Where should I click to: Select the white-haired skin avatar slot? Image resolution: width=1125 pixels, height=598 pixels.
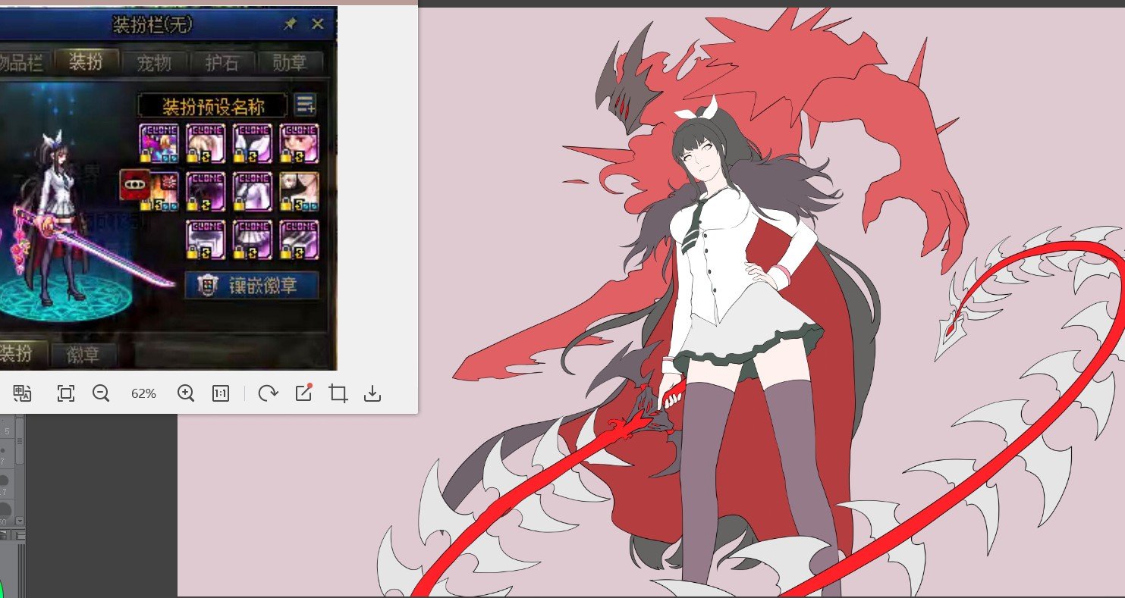(300, 191)
